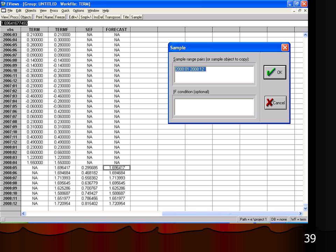The width and height of the screenshot is (336, 252).
Task: Click TERMF cell 1.625286 in row 2008:09
Action: [62, 188]
